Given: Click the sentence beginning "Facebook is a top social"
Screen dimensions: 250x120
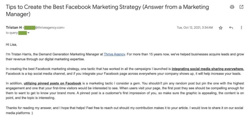Looking at the screenshot, I should click(124, 74).
